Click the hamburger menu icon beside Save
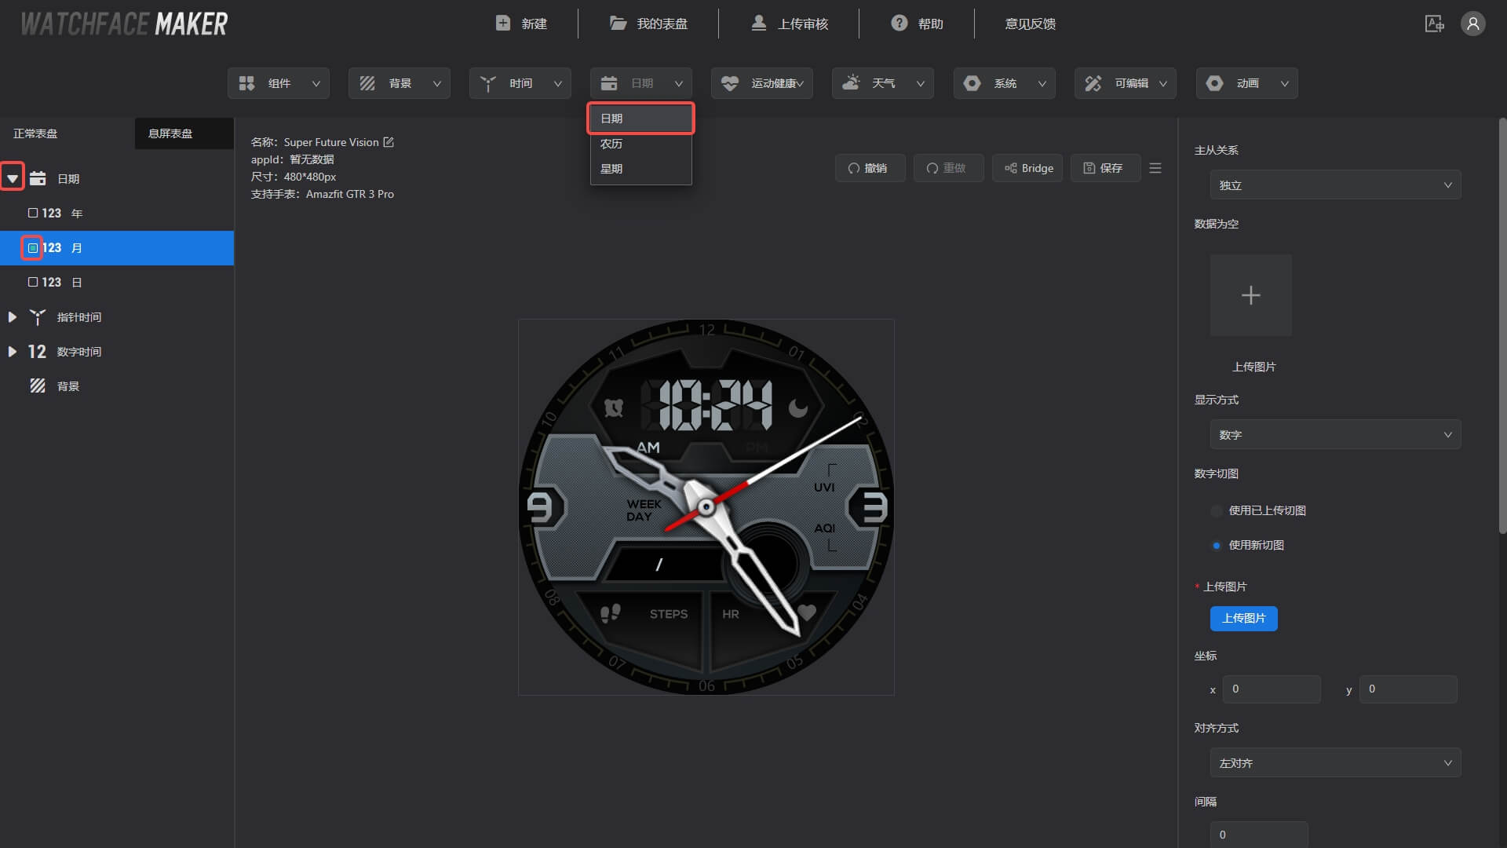This screenshot has width=1507, height=848. point(1155,168)
